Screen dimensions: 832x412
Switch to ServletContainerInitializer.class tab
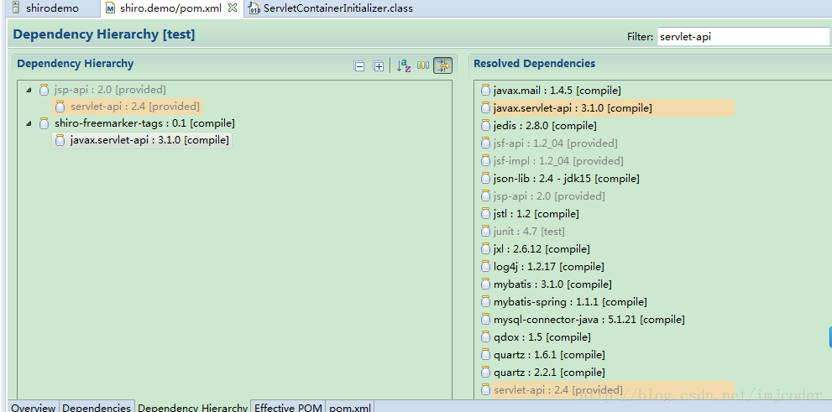[x=338, y=8]
